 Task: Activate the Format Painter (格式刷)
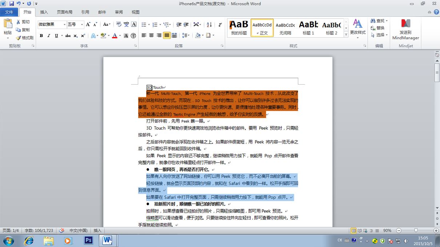point(24,38)
